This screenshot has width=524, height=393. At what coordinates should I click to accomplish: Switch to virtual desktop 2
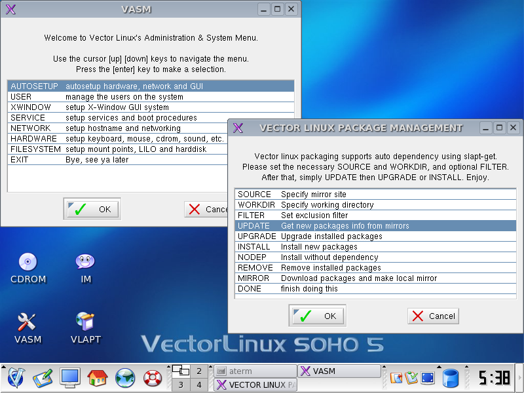pyautogui.click(x=199, y=371)
